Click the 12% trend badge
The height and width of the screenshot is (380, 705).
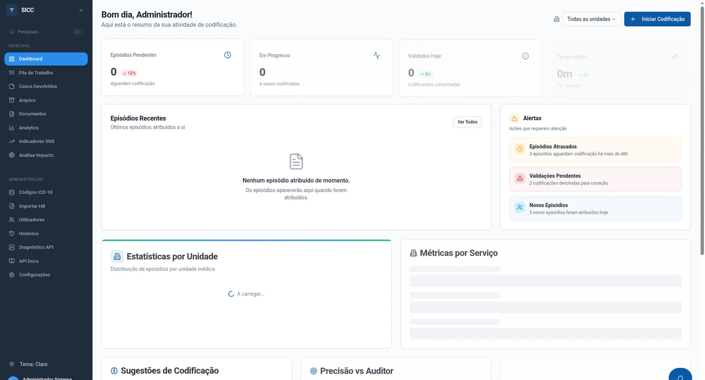coord(130,73)
